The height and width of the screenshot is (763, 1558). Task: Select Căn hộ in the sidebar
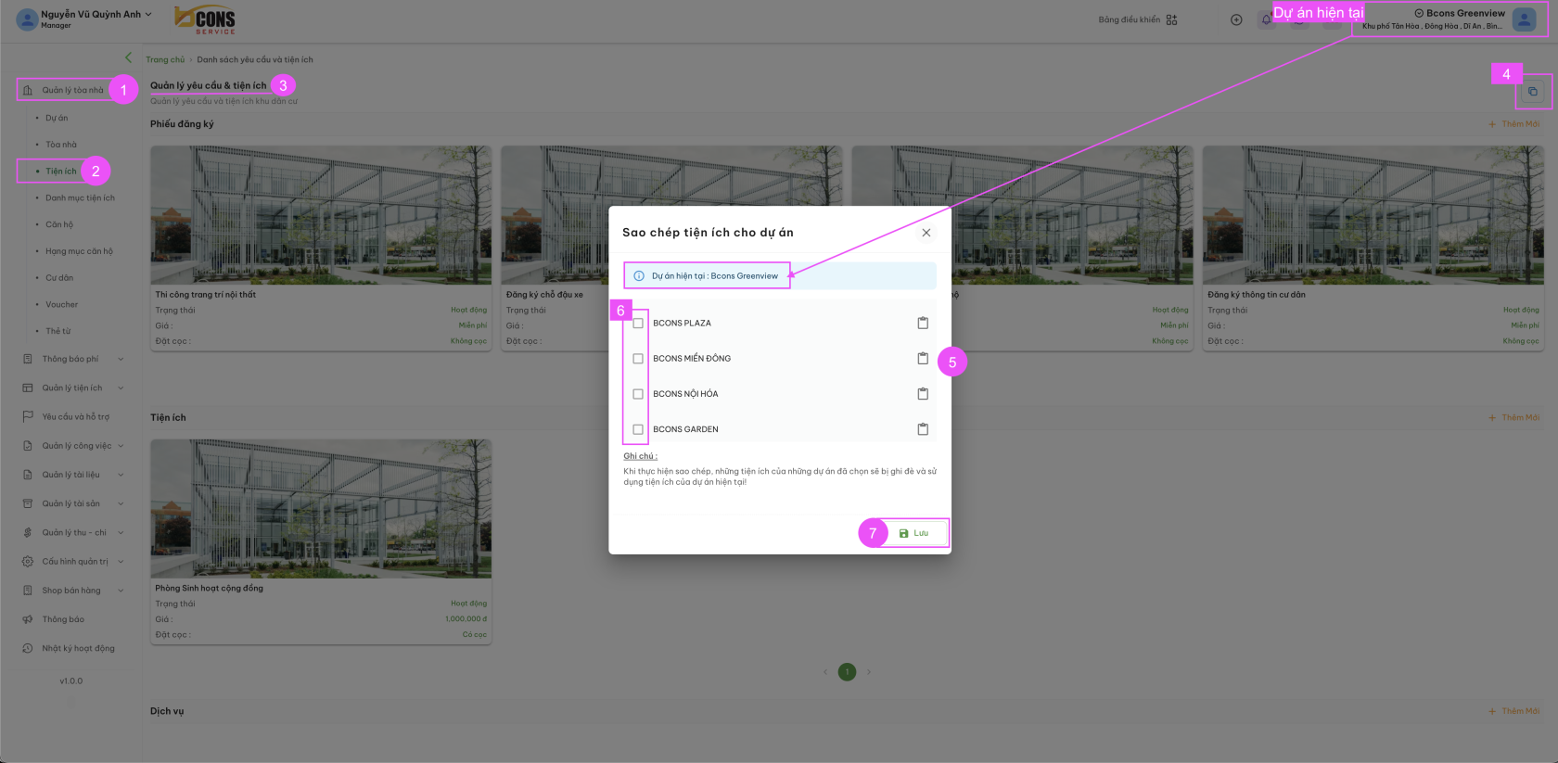point(59,224)
